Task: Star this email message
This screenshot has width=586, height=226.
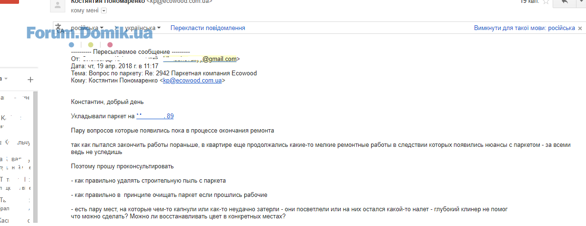Action: [546, 1]
